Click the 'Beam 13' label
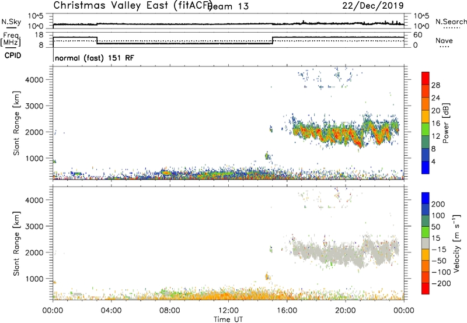The width and height of the screenshot is (467, 323). tap(228, 6)
